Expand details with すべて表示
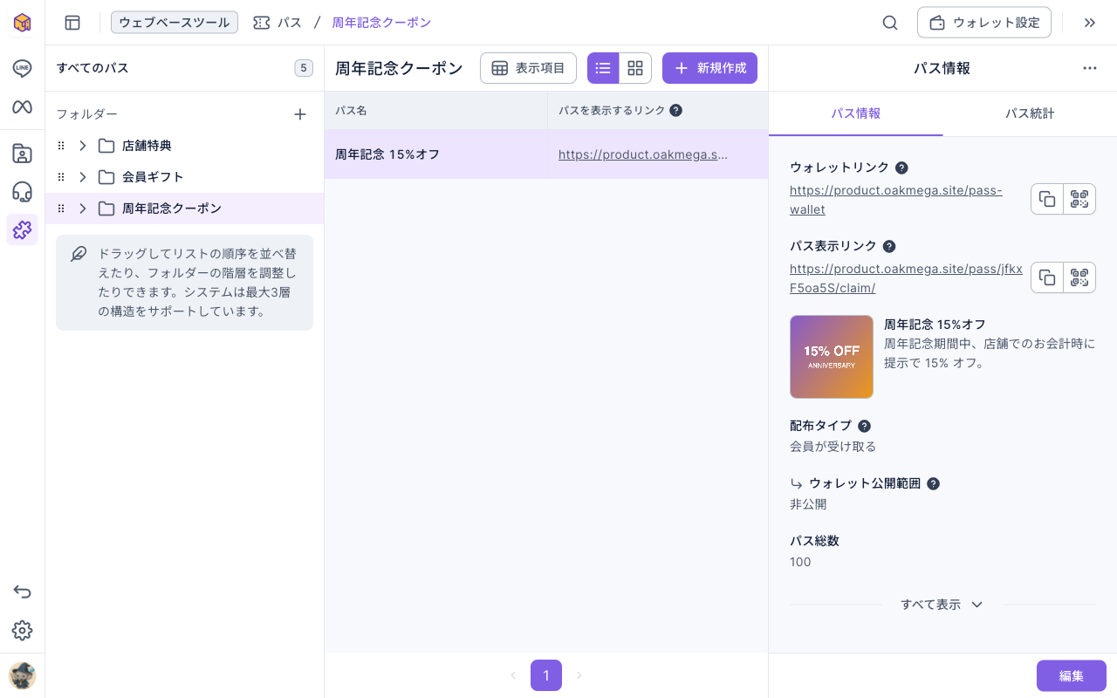This screenshot has width=1117, height=698. click(942, 605)
